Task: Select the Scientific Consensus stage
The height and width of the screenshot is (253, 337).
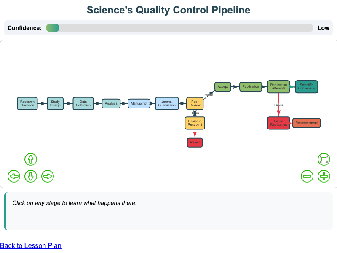Action: coord(306,86)
